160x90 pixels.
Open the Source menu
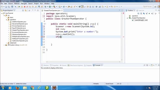(x=10, y=3)
